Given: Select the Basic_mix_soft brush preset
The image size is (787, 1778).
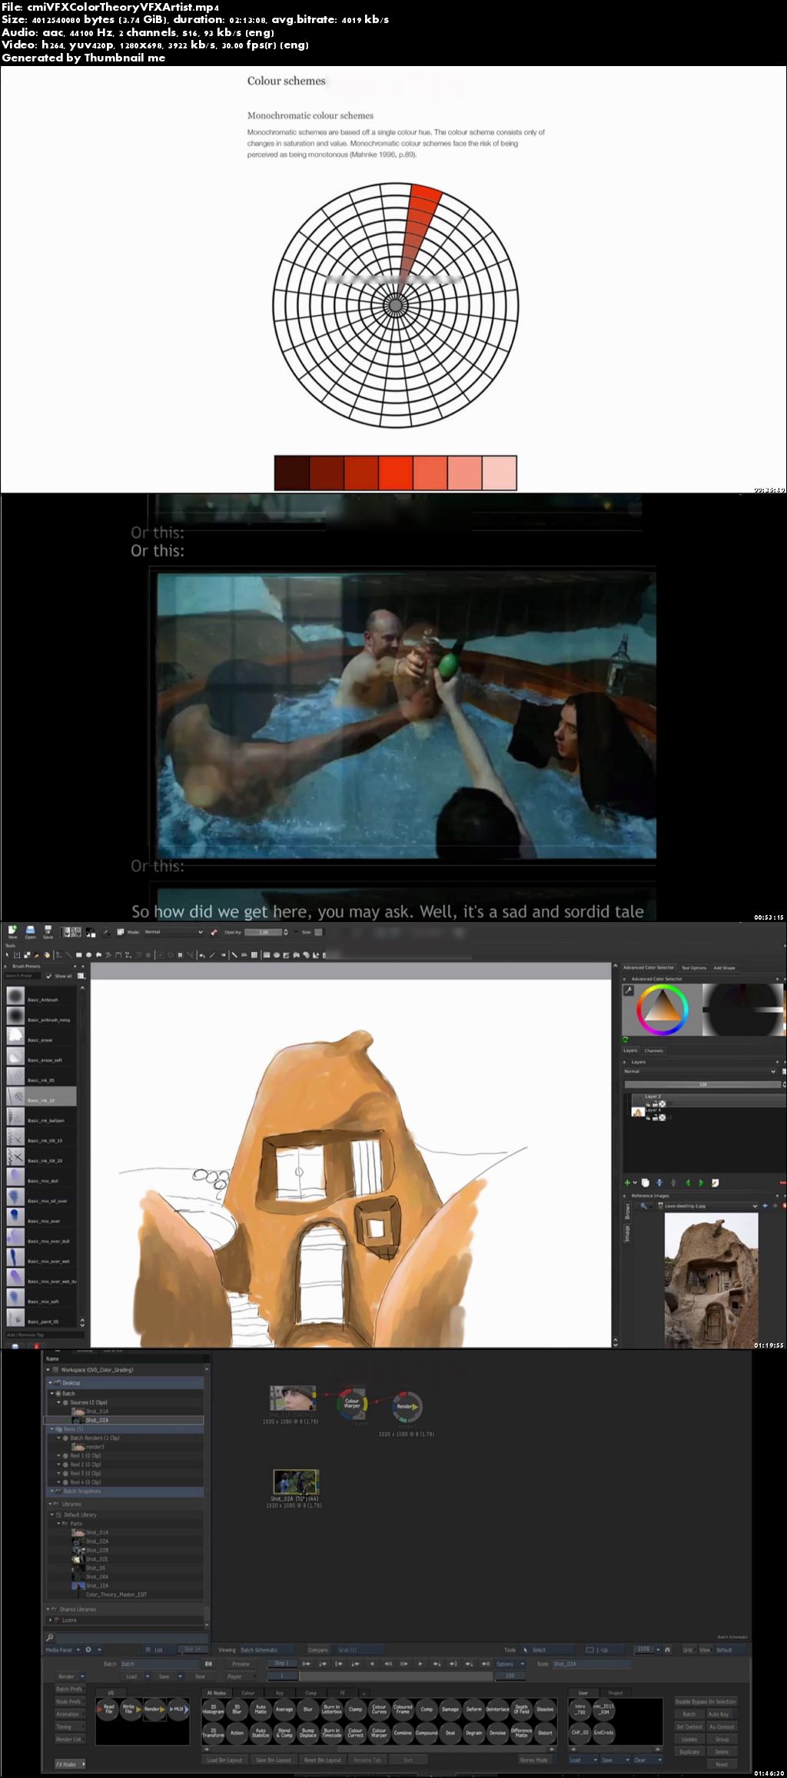Looking at the screenshot, I should (42, 1298).
